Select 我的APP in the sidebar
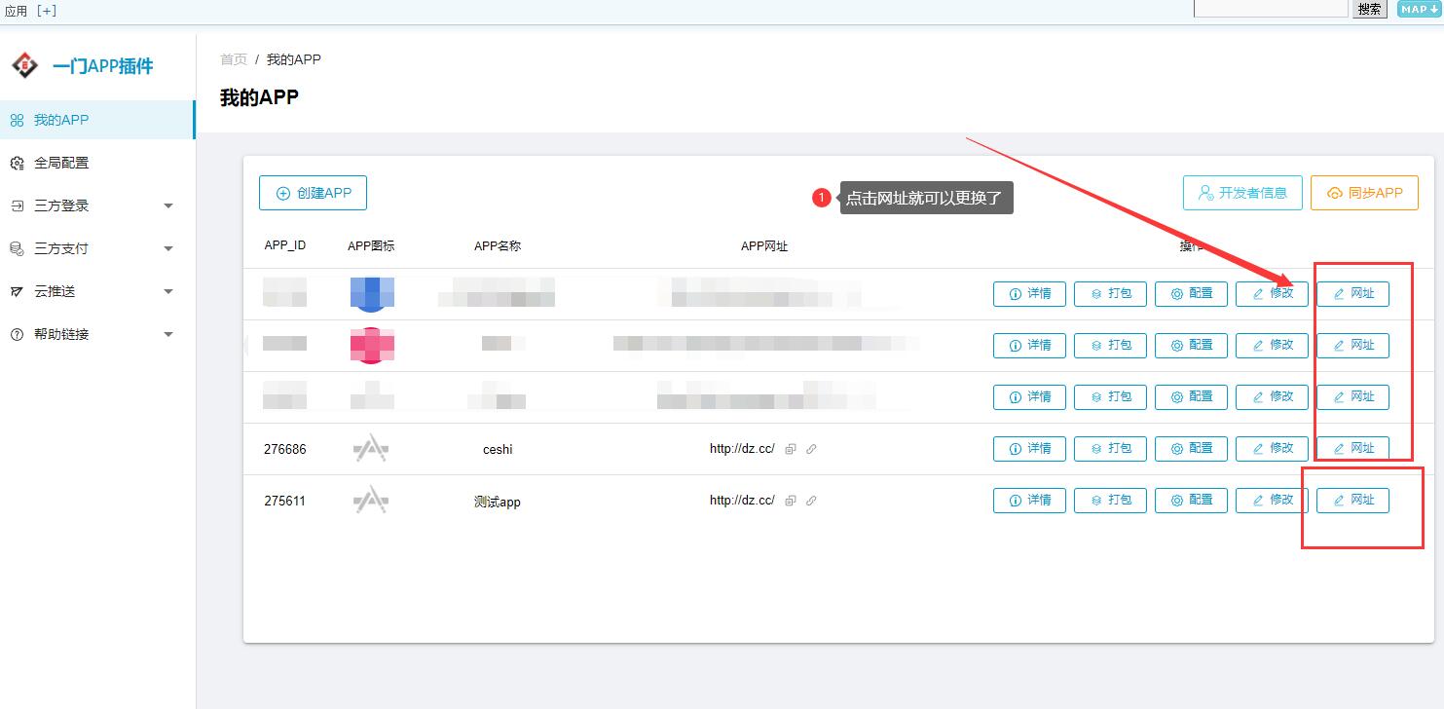Viewport: 1444px width, 709px height. coord(97,120)
